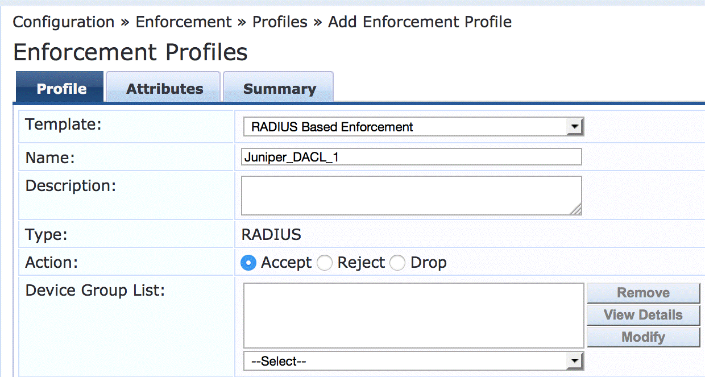Viewport: 705px width, 377px height.
Task: Click the Configuration breadcrumb link
Action: pyautogui.click(x=64, y=22)
